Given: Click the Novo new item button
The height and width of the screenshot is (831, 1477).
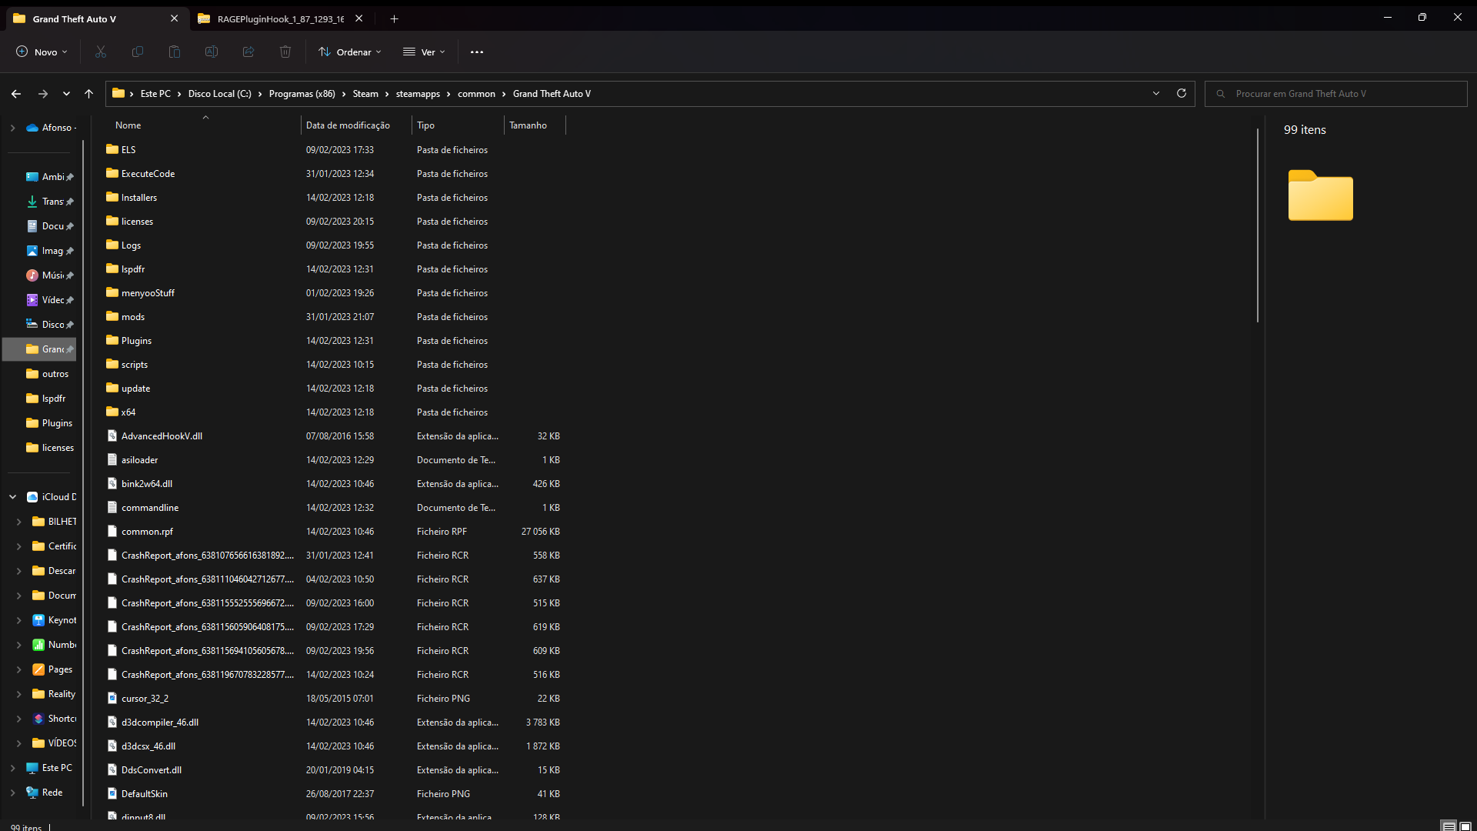Looking at the screenshot, I should coord(42,52).
